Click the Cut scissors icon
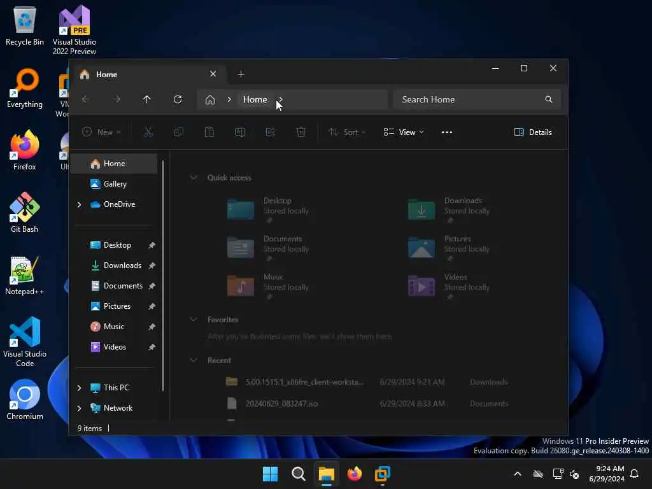 pos(148,132)
